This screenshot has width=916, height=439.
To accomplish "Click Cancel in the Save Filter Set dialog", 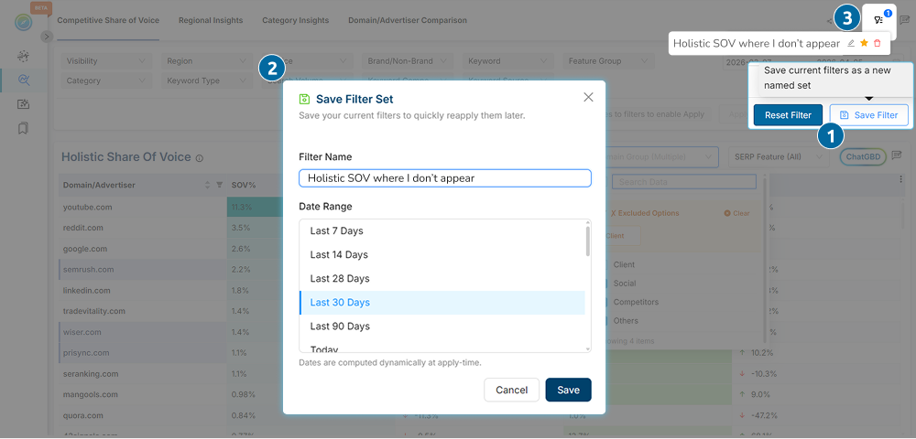I will pyautogui.click(x=511, y=390).
